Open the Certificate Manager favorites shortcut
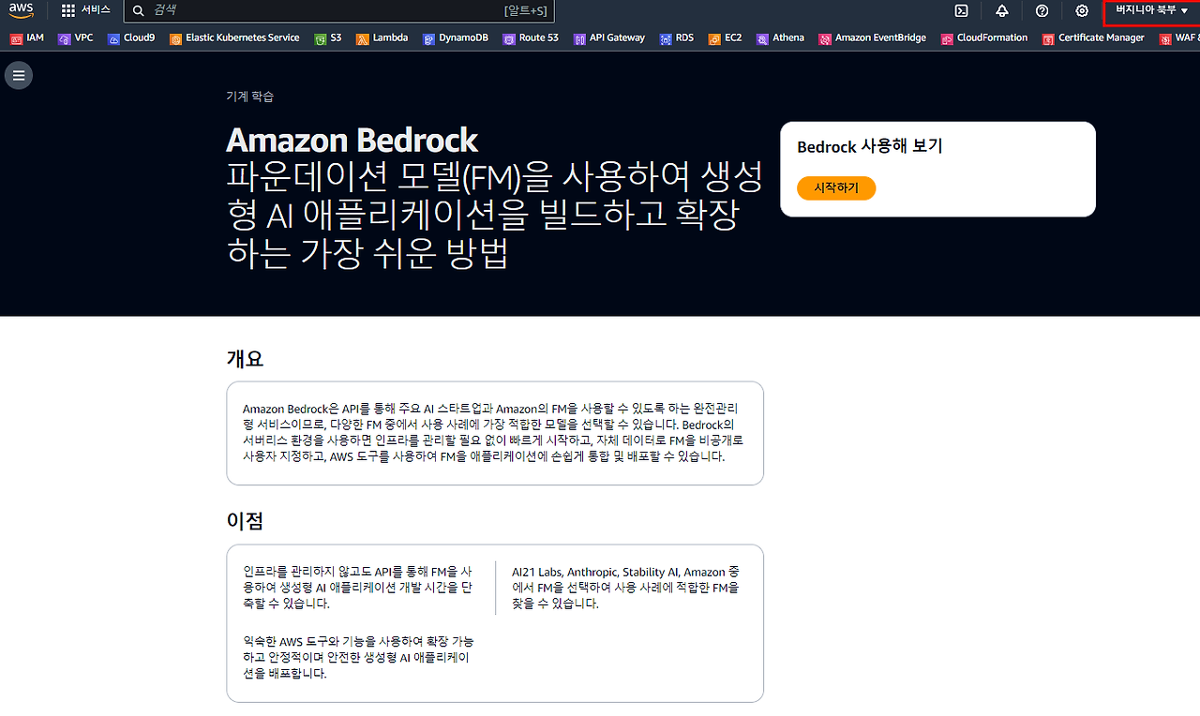The height and width of the screenshot is (716, 1200). click(x=1093, y=38)
